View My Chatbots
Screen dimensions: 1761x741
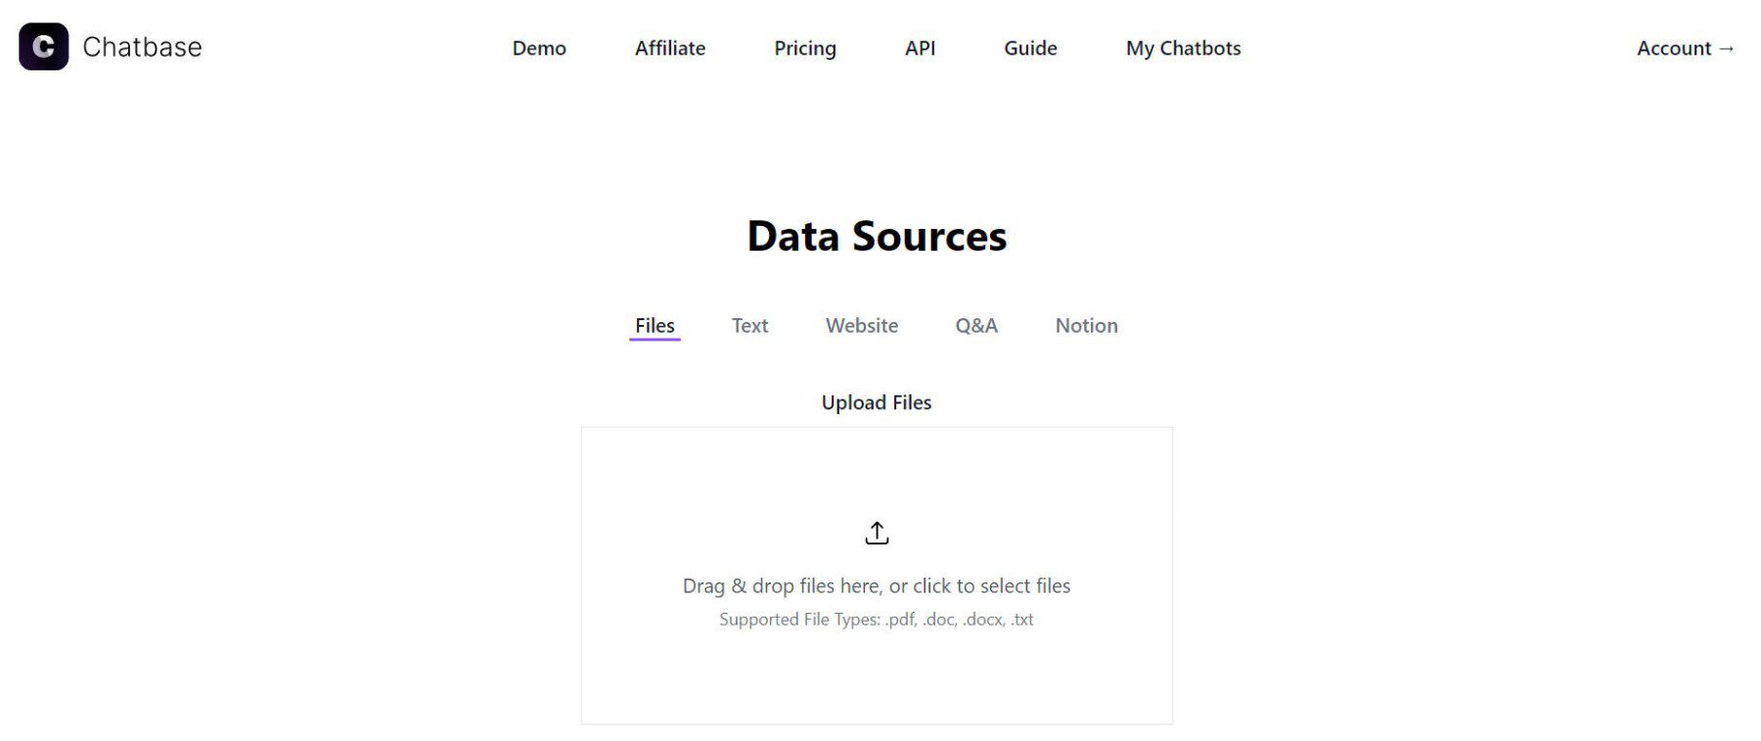1183,48
